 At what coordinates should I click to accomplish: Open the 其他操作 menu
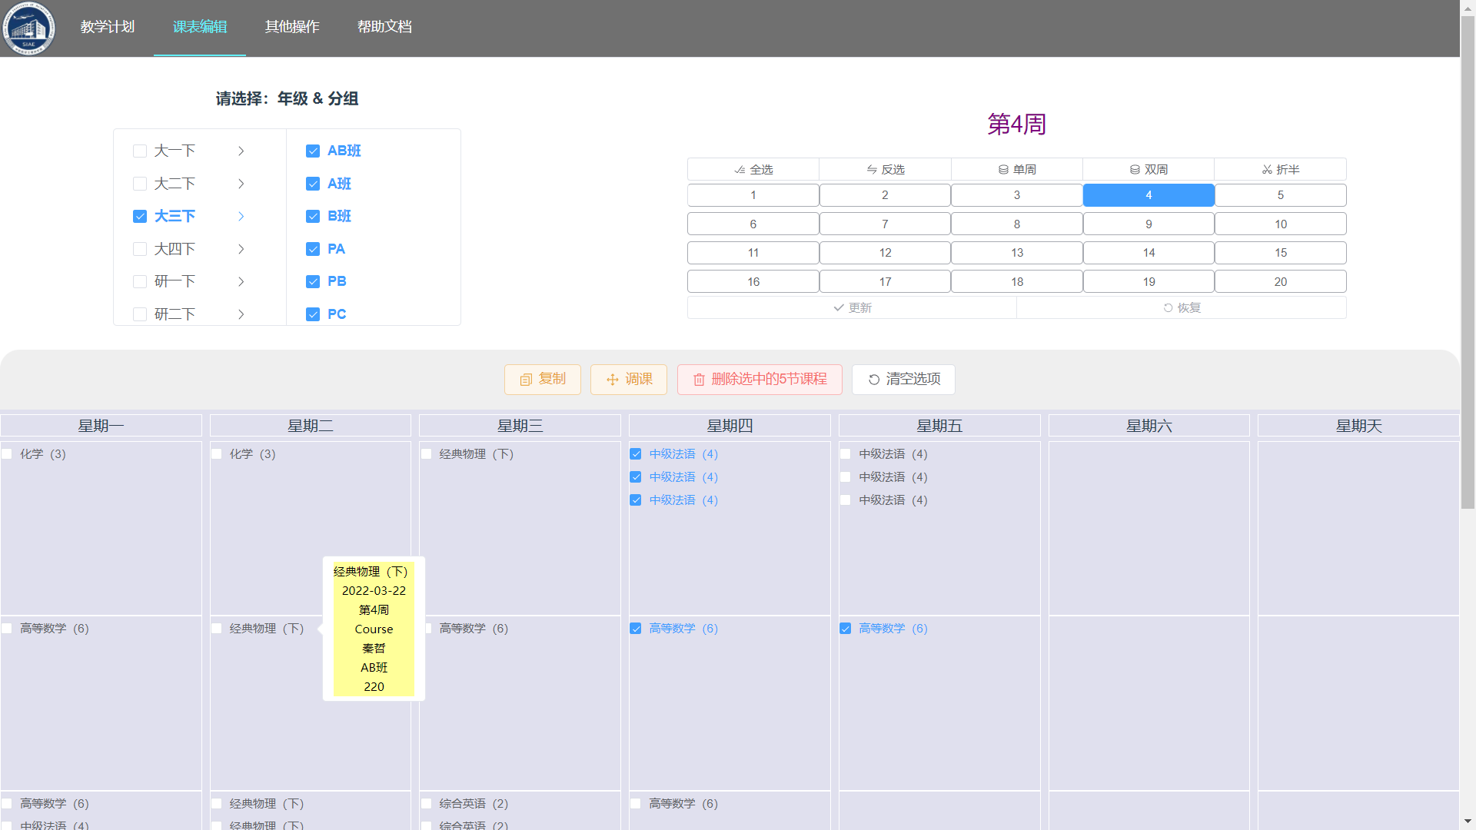point(292,28)
